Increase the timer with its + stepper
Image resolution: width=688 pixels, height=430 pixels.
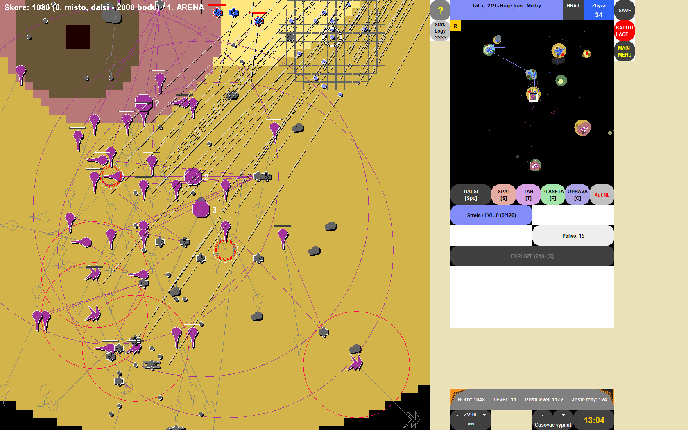[564, 414]
